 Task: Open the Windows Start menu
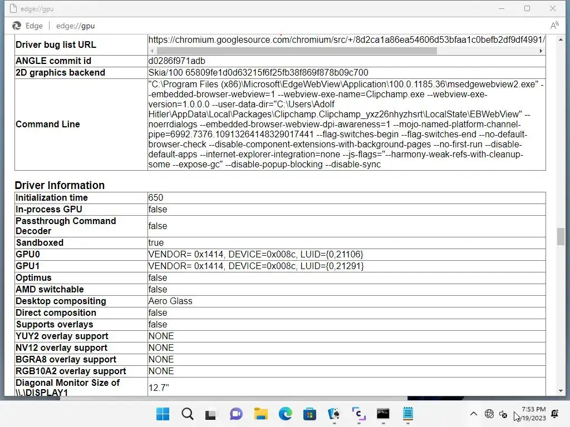[x=163, y=414]
